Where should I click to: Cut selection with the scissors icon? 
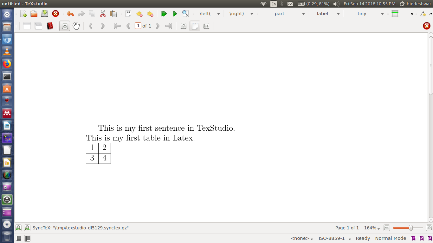(103, 14)
